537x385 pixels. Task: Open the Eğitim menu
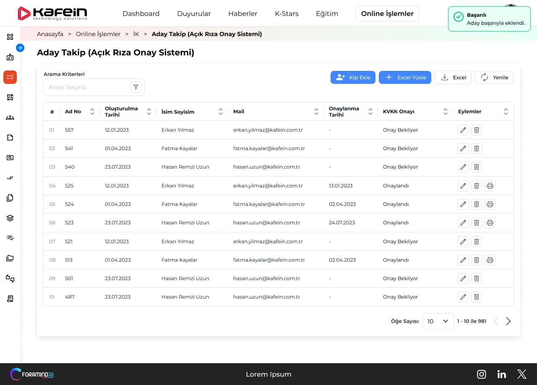pyautogui.click(x=327, y=13)
